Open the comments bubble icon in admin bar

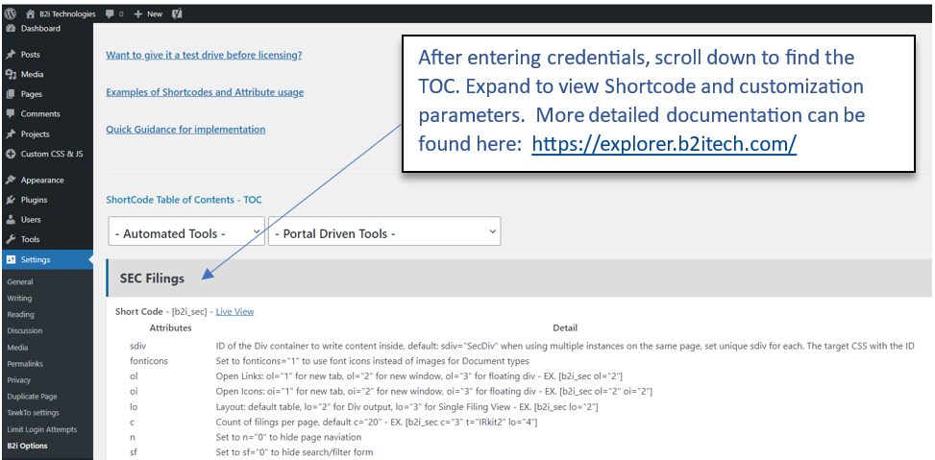[110, 13]
